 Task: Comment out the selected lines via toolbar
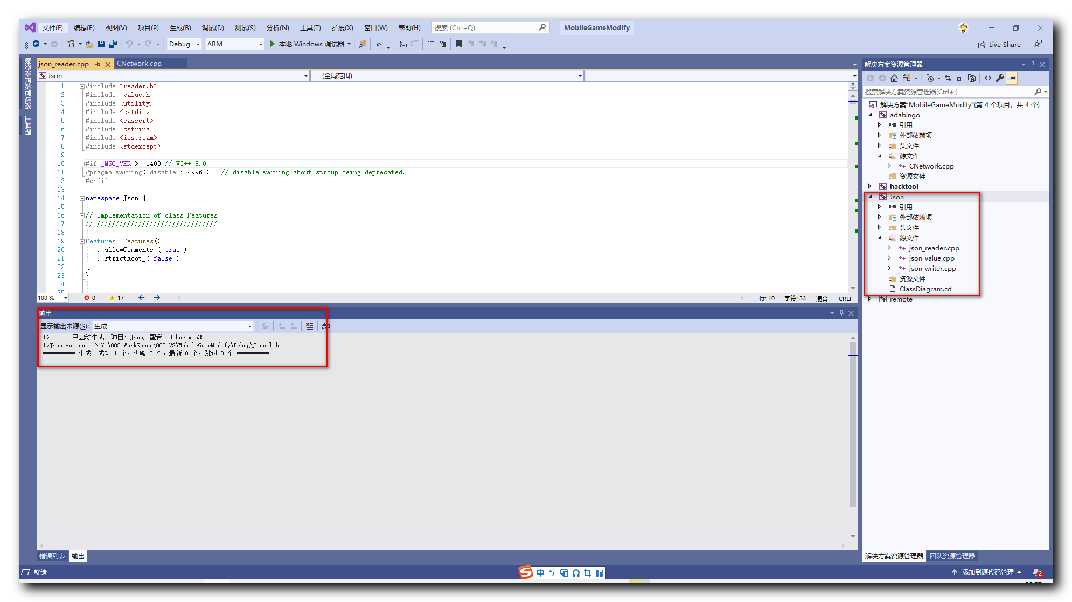pyautogui.click(x=431, y=44)
